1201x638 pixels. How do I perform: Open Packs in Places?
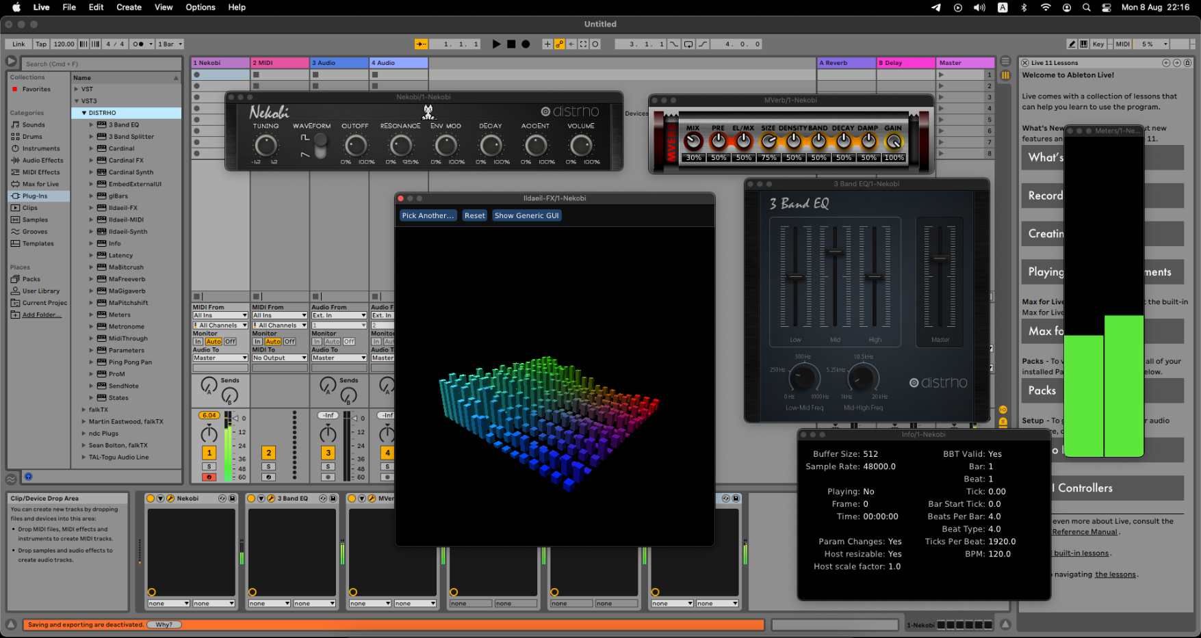(39, 279)
